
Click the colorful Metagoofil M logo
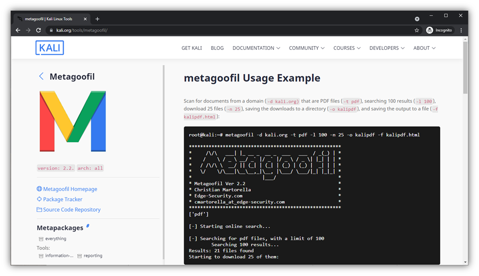pos(73,121)
